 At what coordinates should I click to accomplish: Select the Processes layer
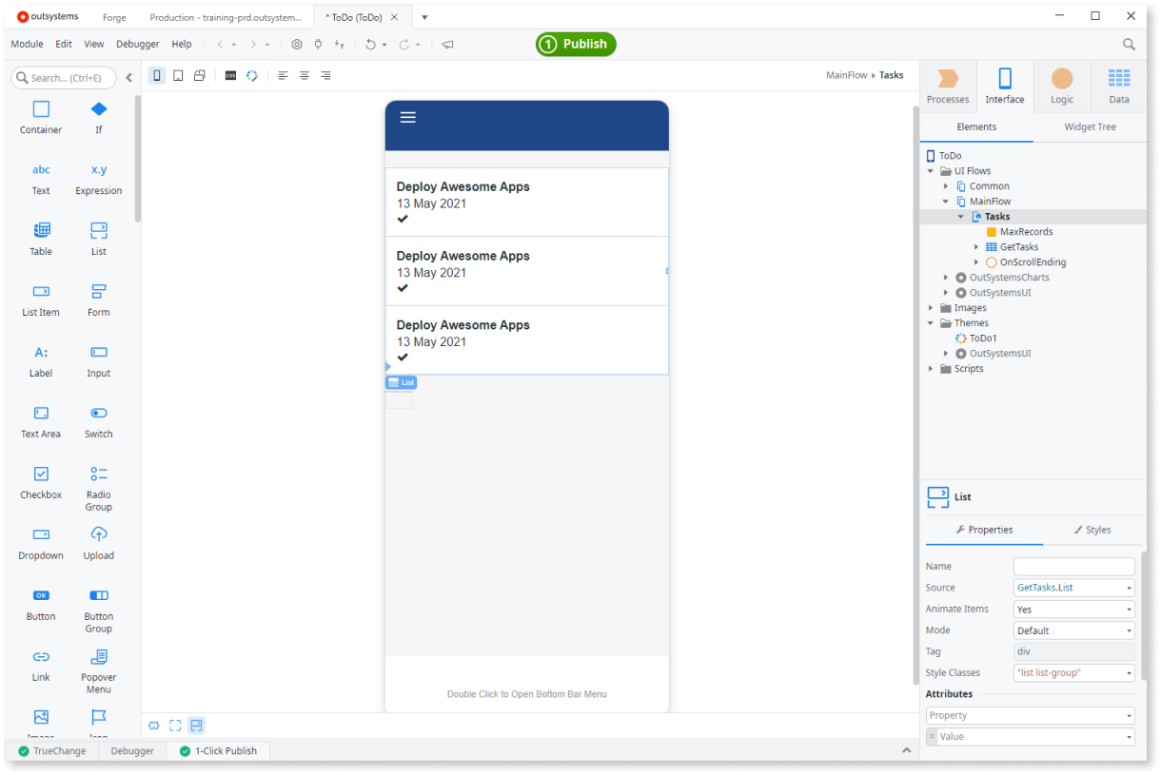[948, 86]
